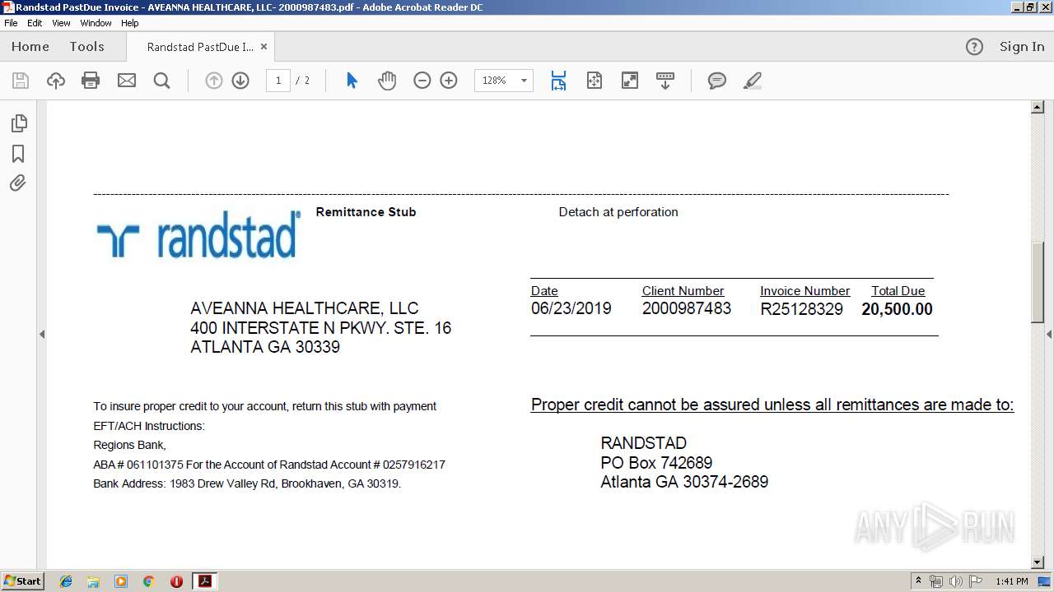Click the Save file icon

coord(21,81)
